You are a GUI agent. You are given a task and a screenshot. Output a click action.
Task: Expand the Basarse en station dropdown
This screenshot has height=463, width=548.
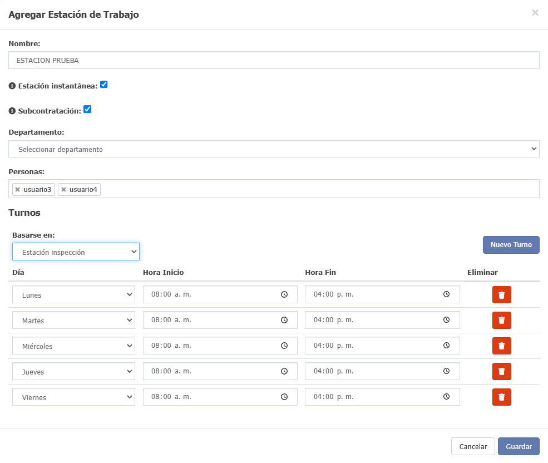point(76,252)
